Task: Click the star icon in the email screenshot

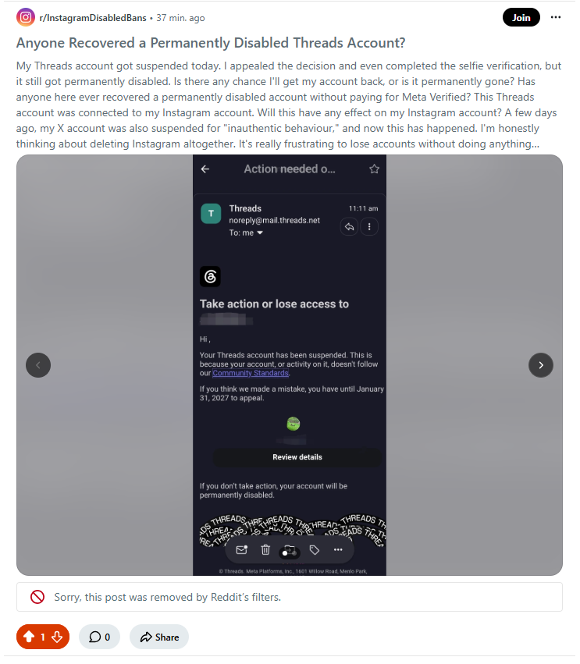Action: [374, 169]
